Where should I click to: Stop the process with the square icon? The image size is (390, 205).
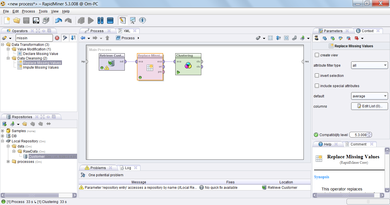pyautogui.click(x=110, y=20)
